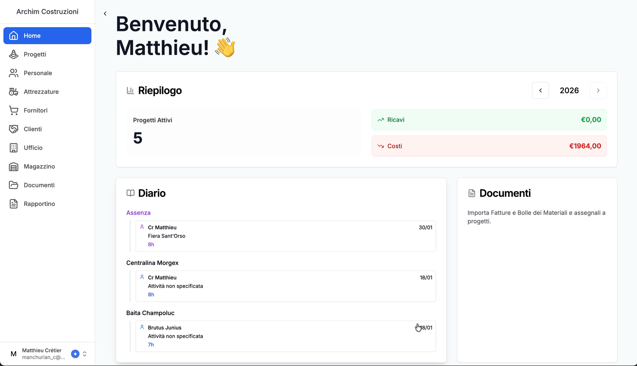Go to previous year in Riepilogo
Image resolution: width=637 pixels, height=366 pixels.
coord(540,90)
